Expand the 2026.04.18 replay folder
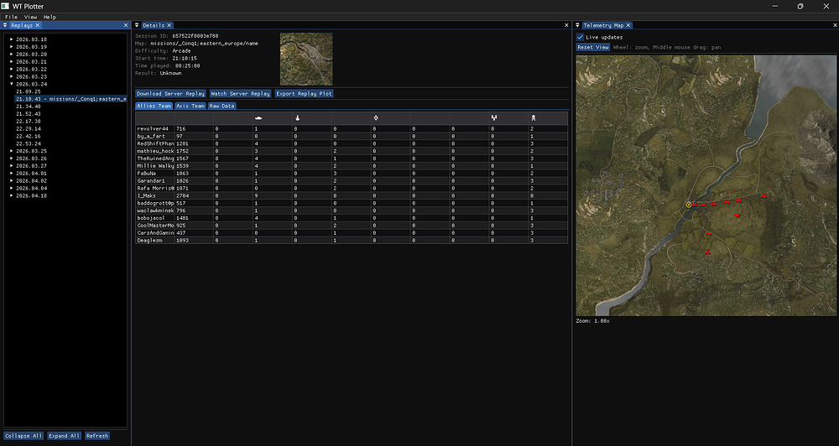This screenshot has width=839, height=446. pyautogui.click(x=12, y=194)
